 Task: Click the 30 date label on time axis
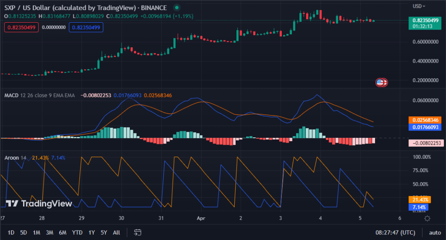click(x=121, y=218)
